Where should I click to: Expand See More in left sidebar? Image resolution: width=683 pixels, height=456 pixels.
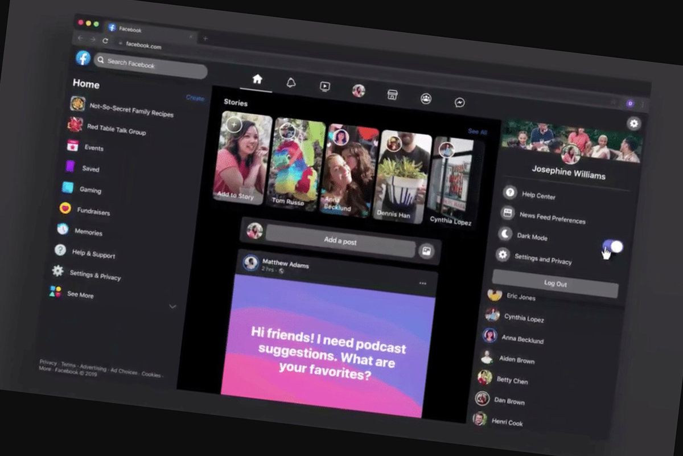pyautogui.click(x=80, y=294)
